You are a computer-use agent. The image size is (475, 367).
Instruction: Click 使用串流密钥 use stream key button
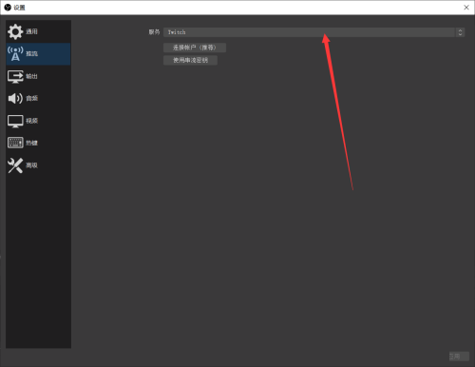pyautogui.click(x=190, y=60)
